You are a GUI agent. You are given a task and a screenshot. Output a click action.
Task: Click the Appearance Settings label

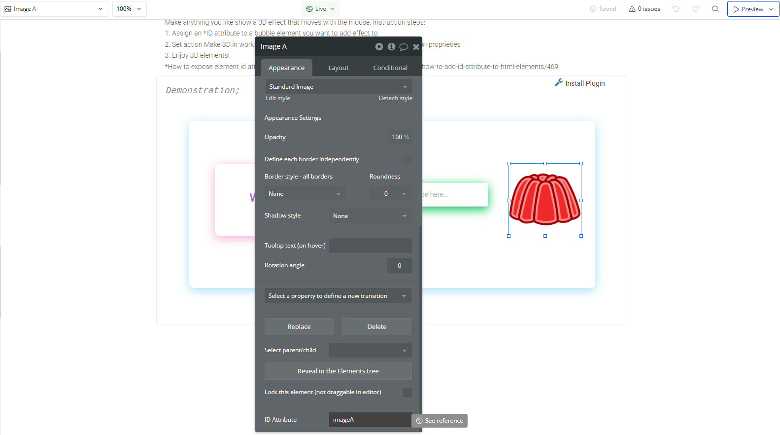coord(293,118)
